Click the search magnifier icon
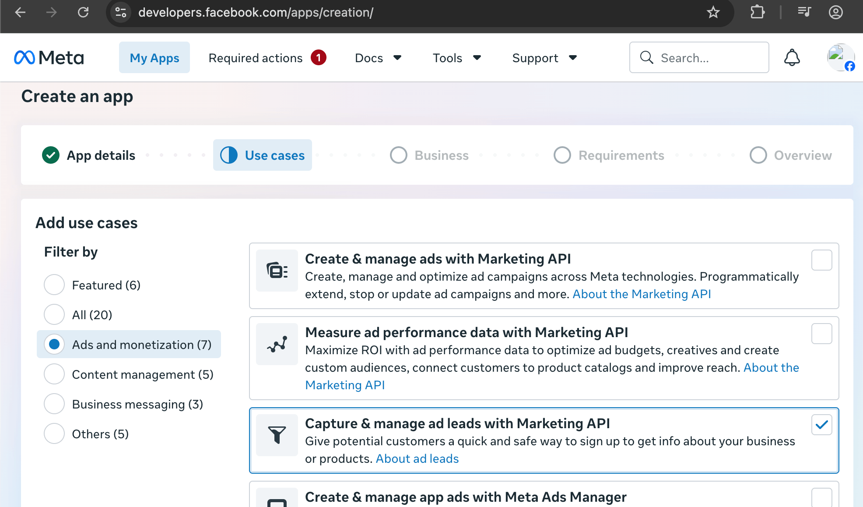863x507 pixels. 646,57
